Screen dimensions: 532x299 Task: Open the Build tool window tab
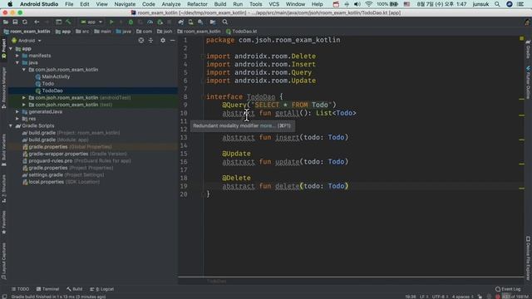tap(75, 289)
